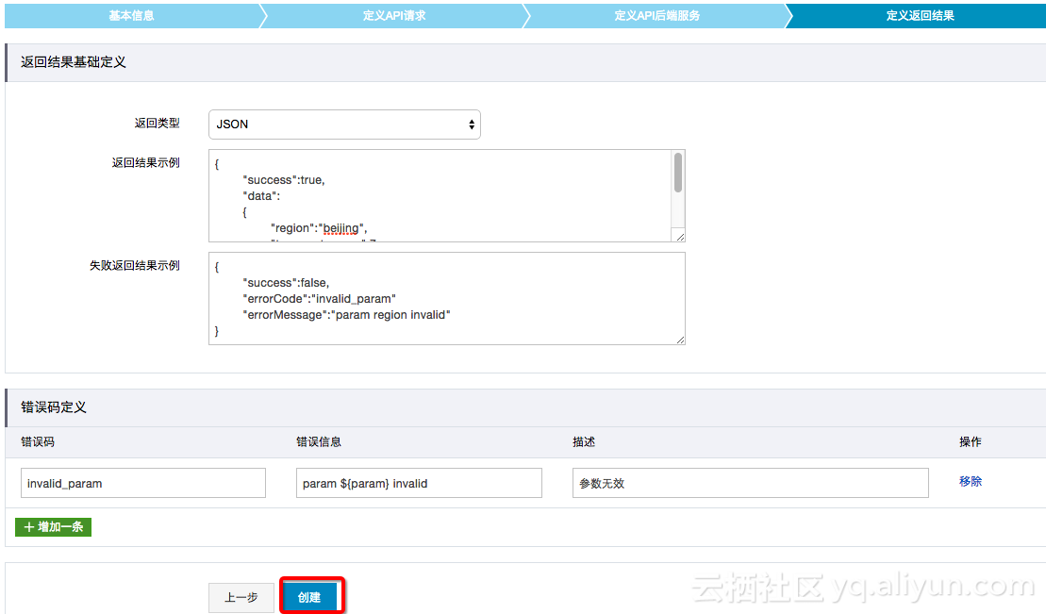The height and width of the screenshot is (614, 1046).
Task: Click the 返回类型 field label
Action: [x=158, y=123]
